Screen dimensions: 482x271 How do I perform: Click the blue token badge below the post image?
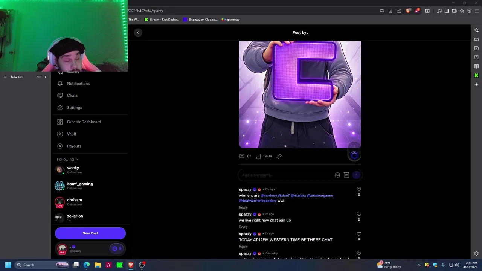click(354, 155)
